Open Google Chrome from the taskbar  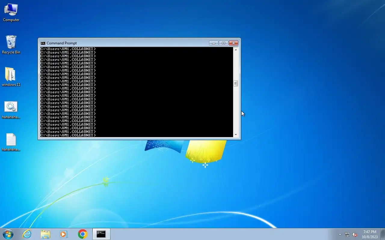(82, 234)
